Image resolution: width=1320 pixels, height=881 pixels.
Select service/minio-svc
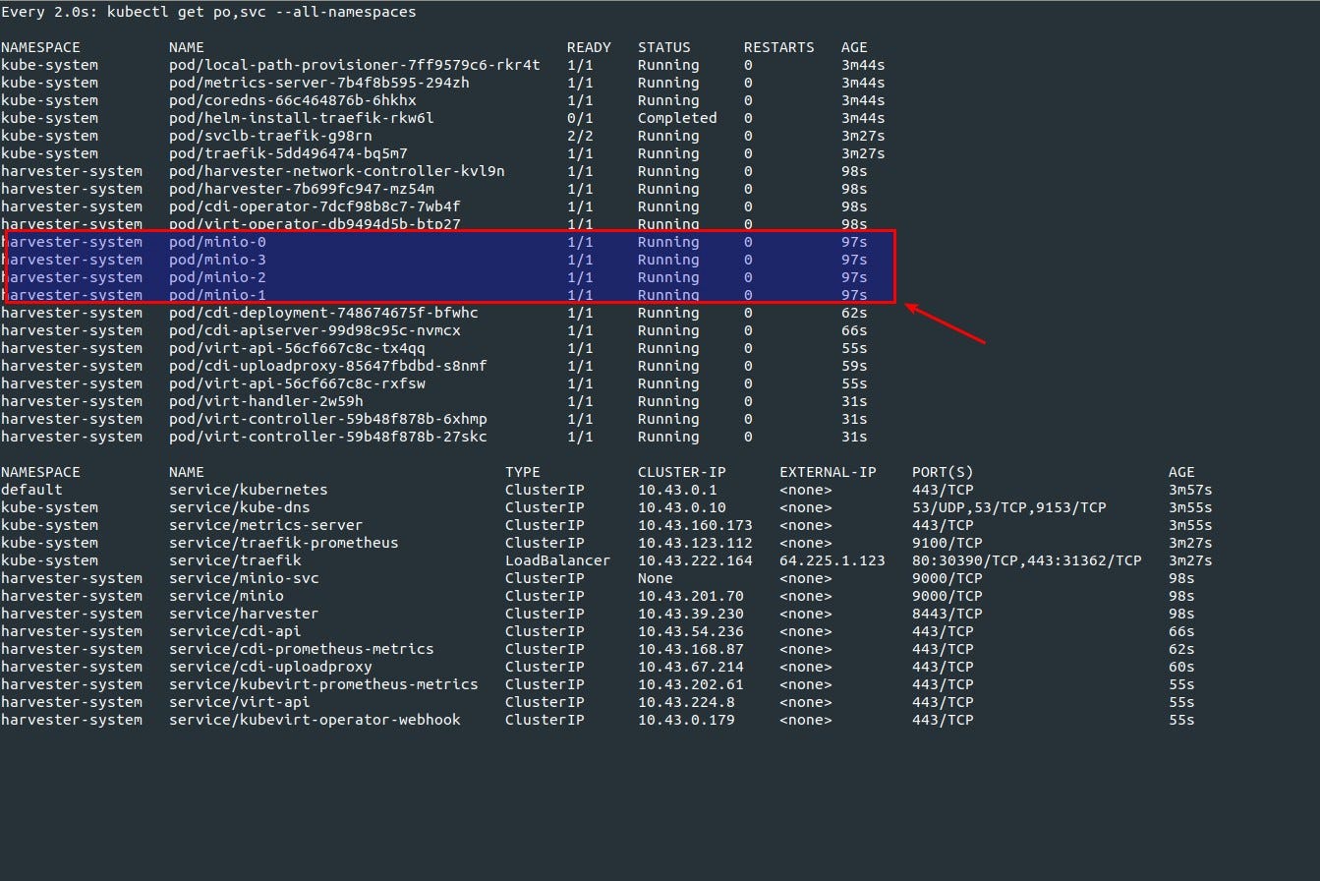[x=244, y=578]
